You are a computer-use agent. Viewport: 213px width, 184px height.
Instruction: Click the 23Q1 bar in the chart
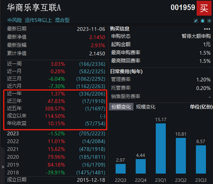[161, 148]
